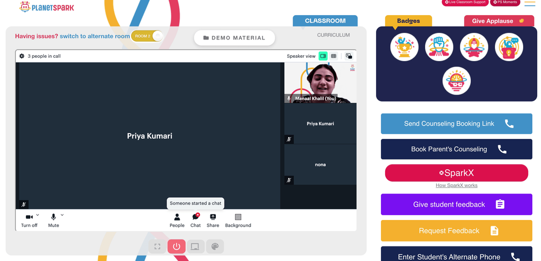541x261 pixels.
Task: Turn off the camera
Action: [x=29, y=220]
